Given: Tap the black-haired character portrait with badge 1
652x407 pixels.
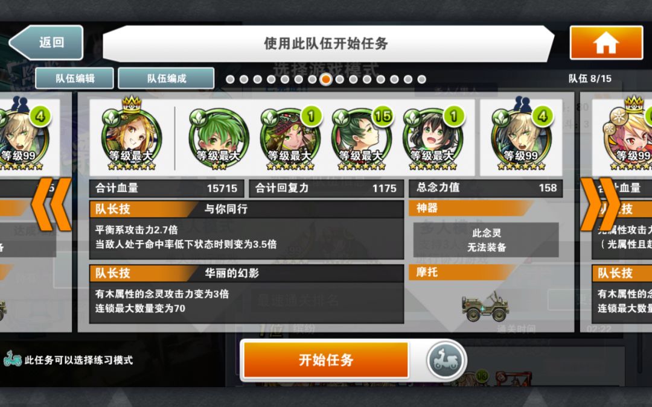Looking at the screenshot, I should [x=433, y=138].
